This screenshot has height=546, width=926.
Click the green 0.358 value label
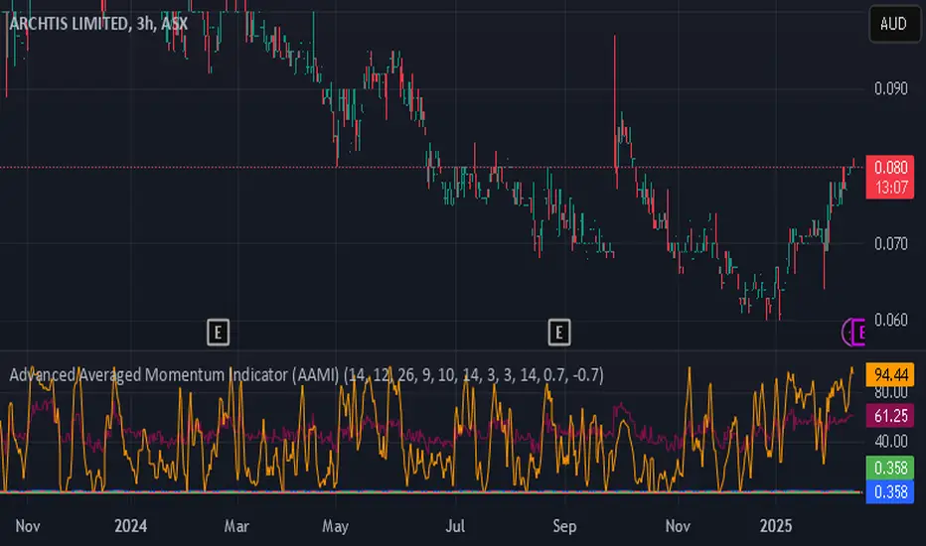890,469
